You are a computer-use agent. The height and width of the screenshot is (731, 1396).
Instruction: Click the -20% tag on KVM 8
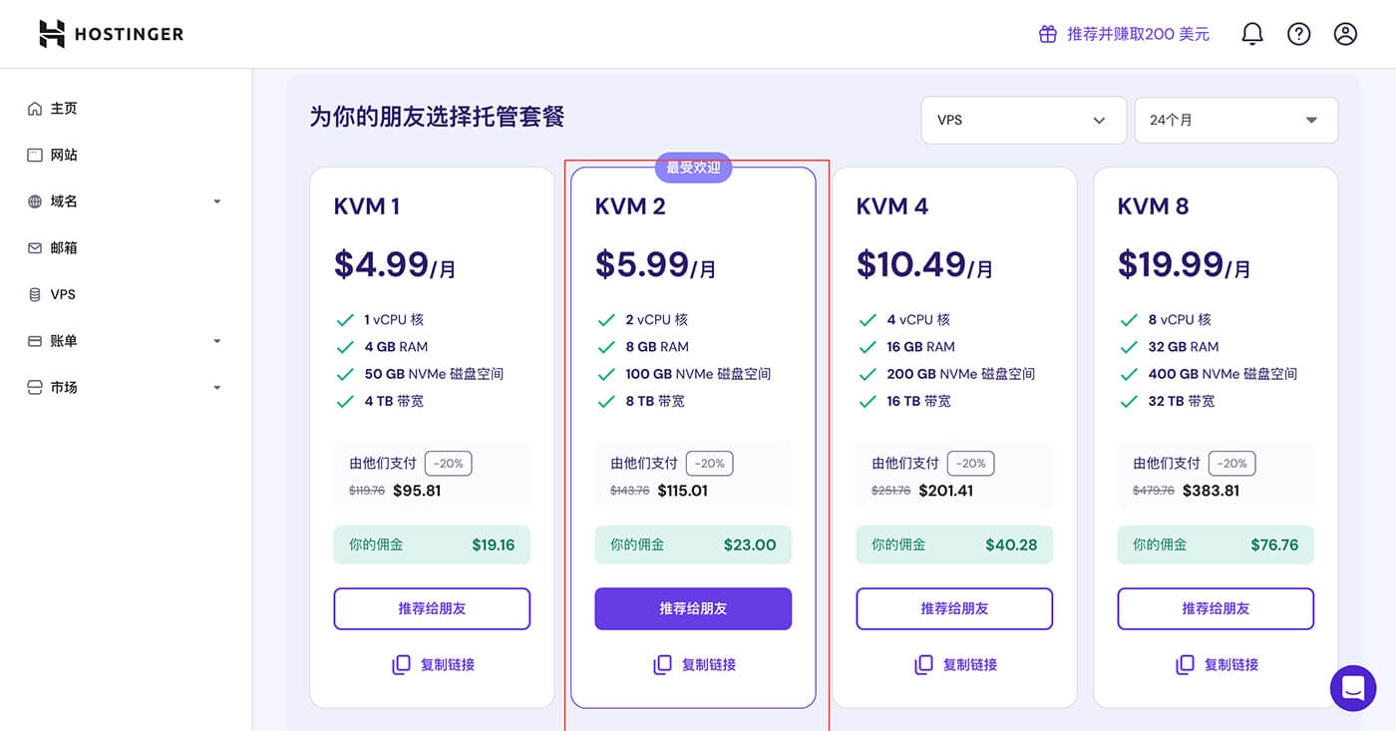coord(1232,463)
